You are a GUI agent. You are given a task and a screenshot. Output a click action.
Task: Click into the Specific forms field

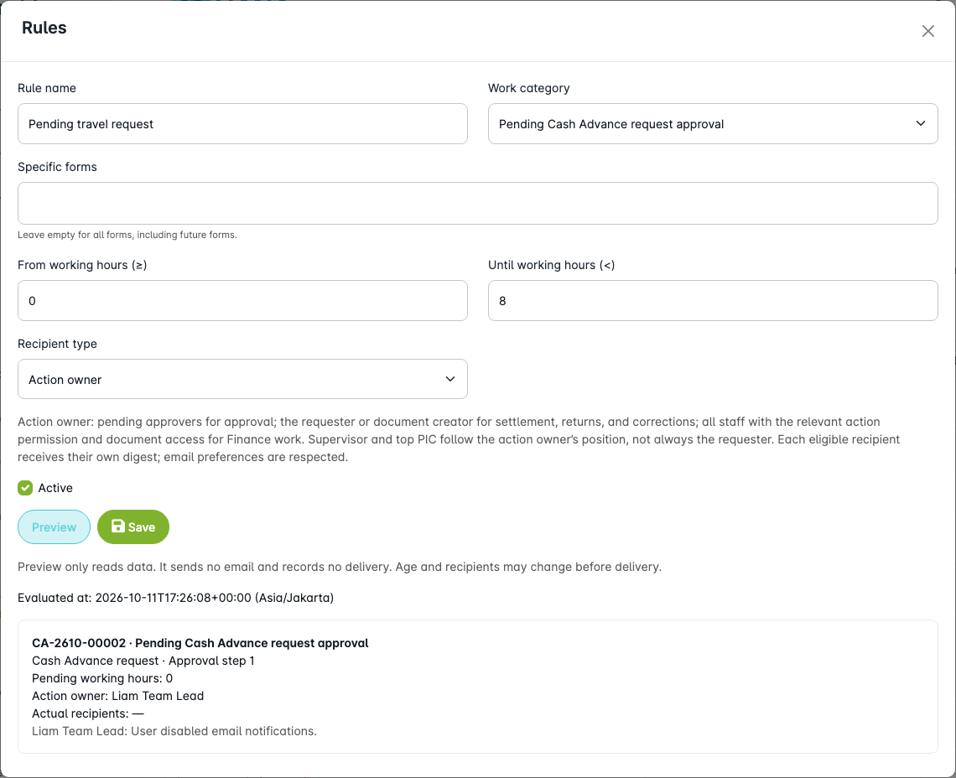point(477,203)
